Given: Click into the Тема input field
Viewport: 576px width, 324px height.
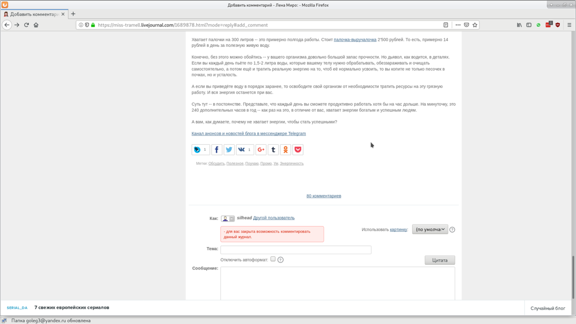Looking at the screenshot, I should pos(296,250).
